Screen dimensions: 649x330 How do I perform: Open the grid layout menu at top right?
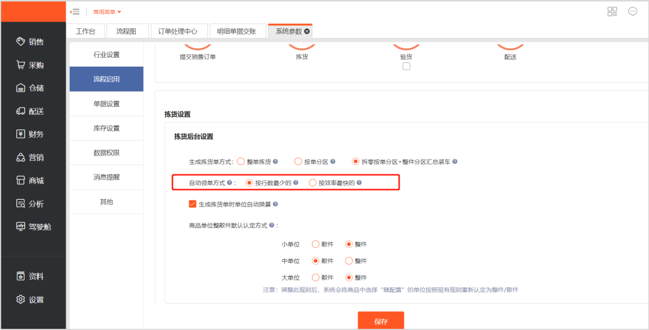point(612,11)
